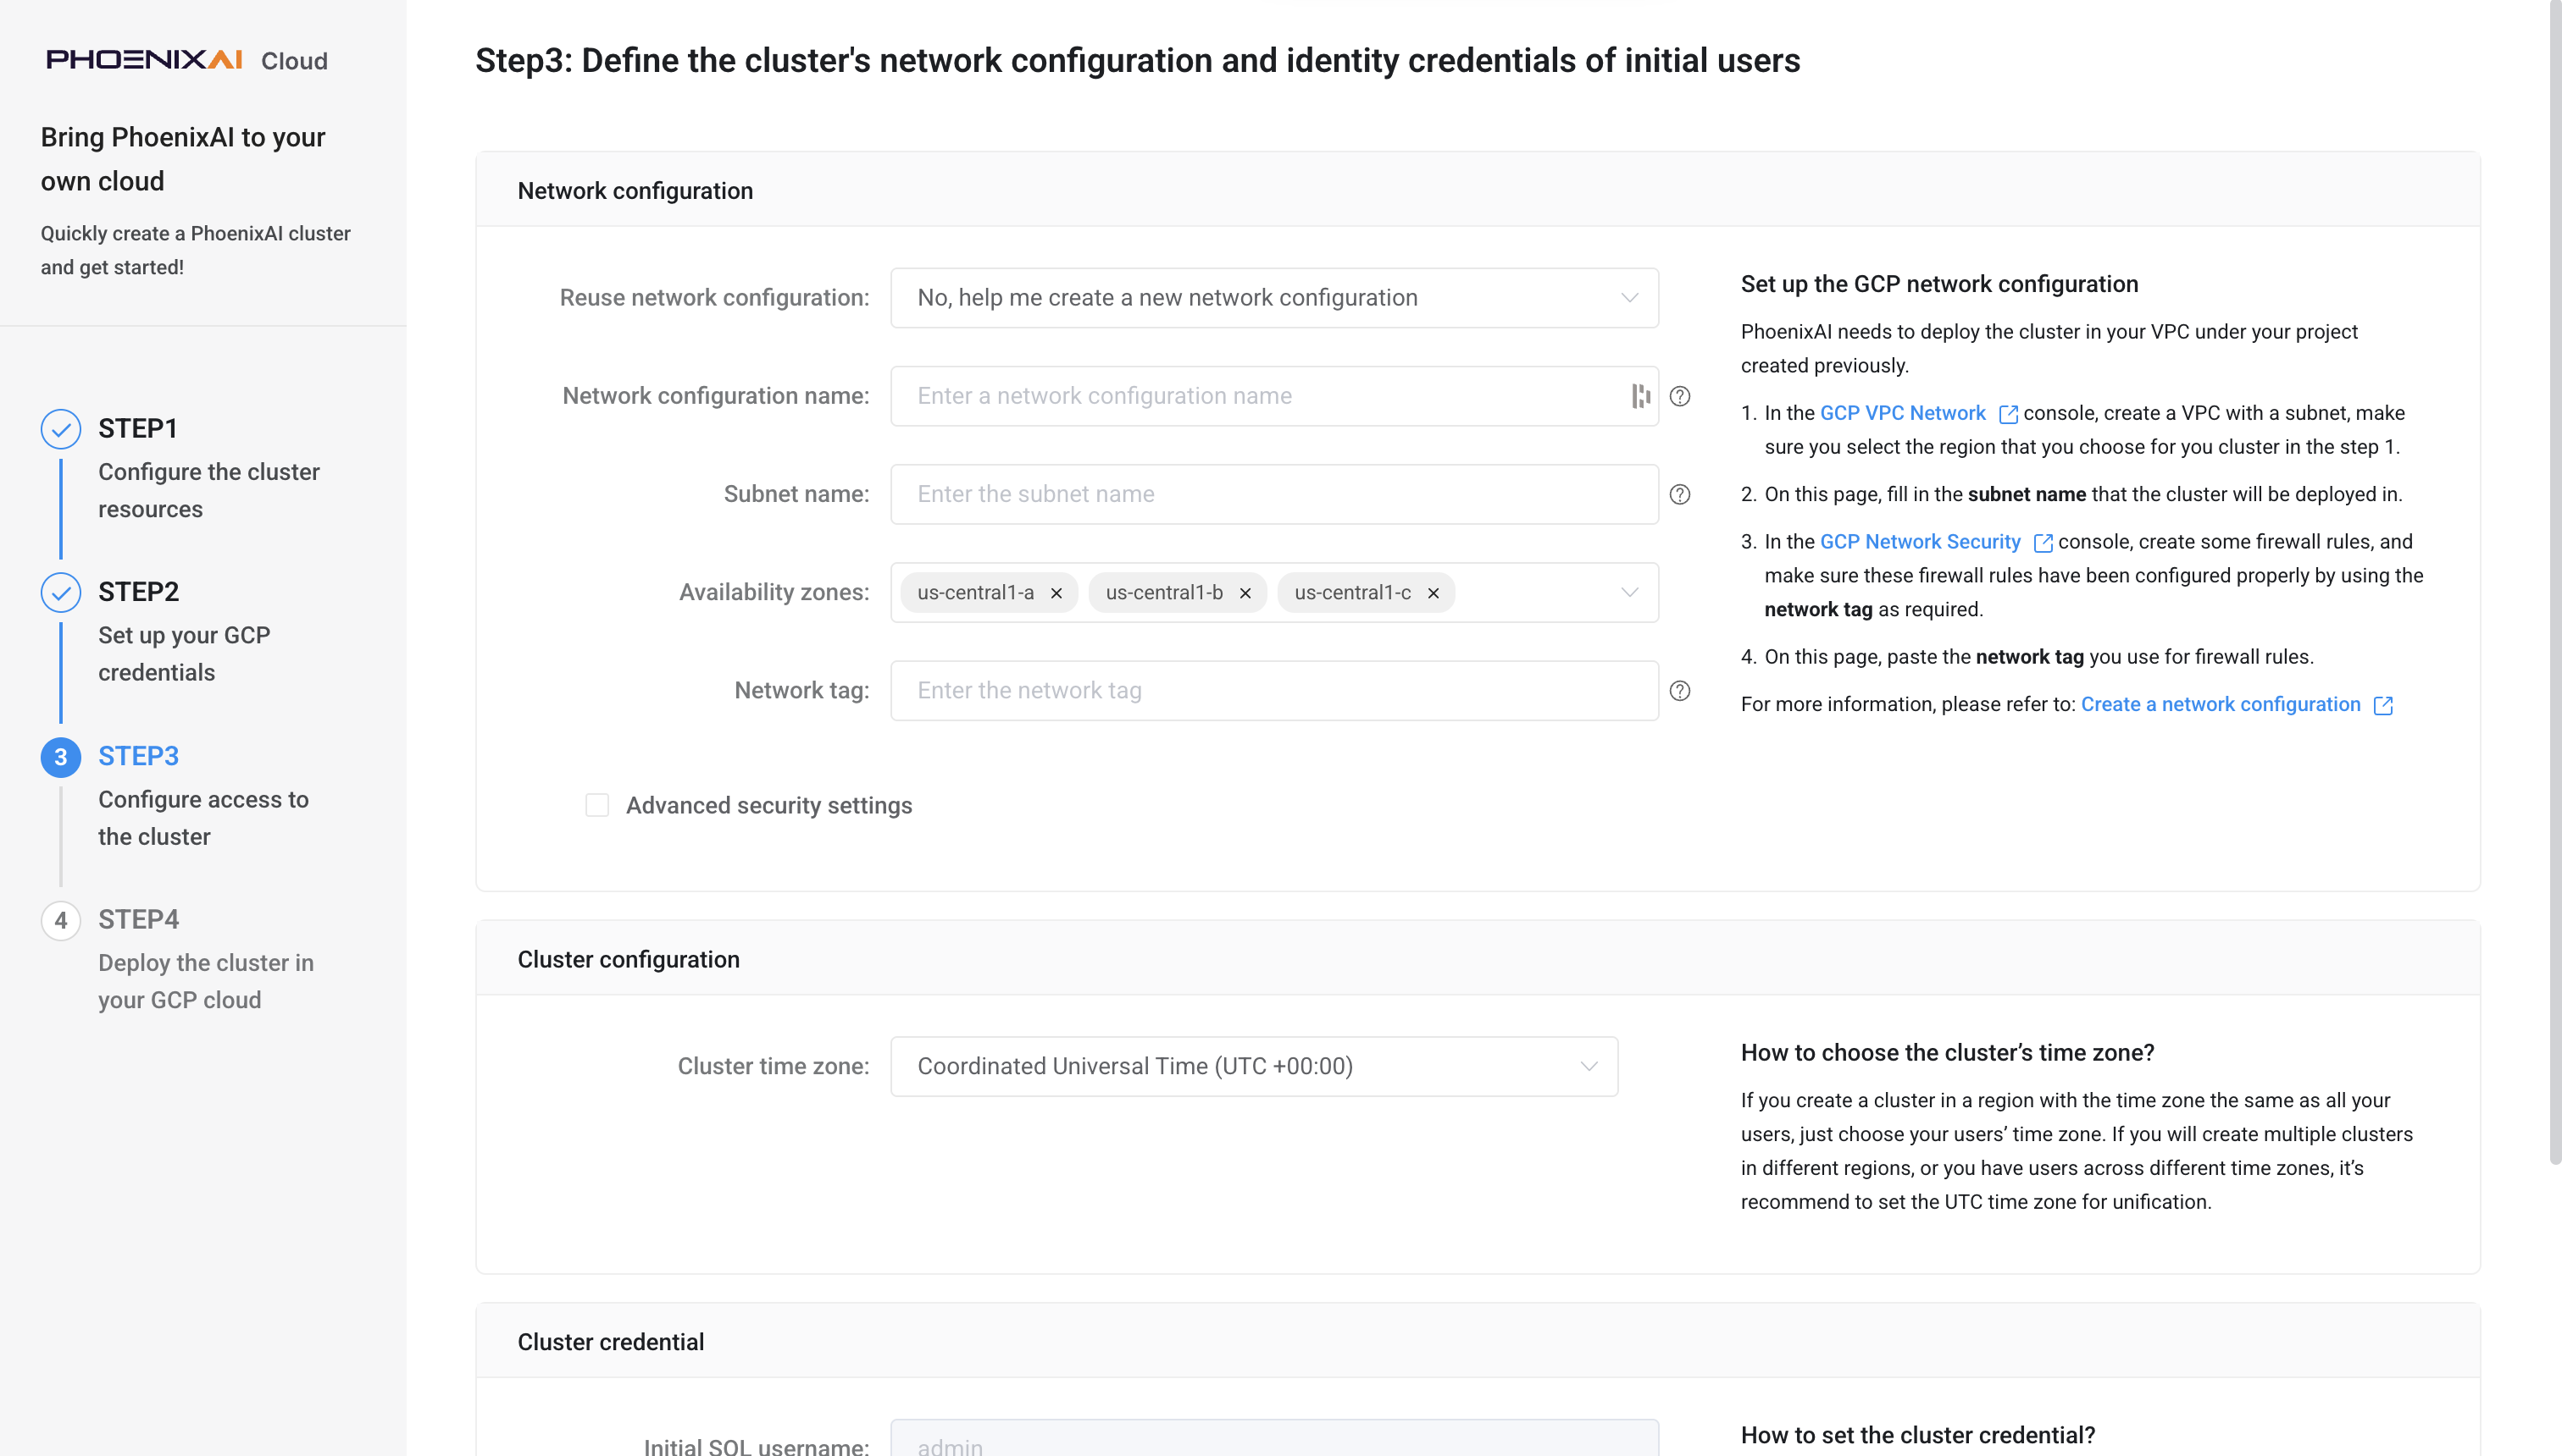
Task: Open help tooltip for Network configuration name
Action: coord(1680,396)
